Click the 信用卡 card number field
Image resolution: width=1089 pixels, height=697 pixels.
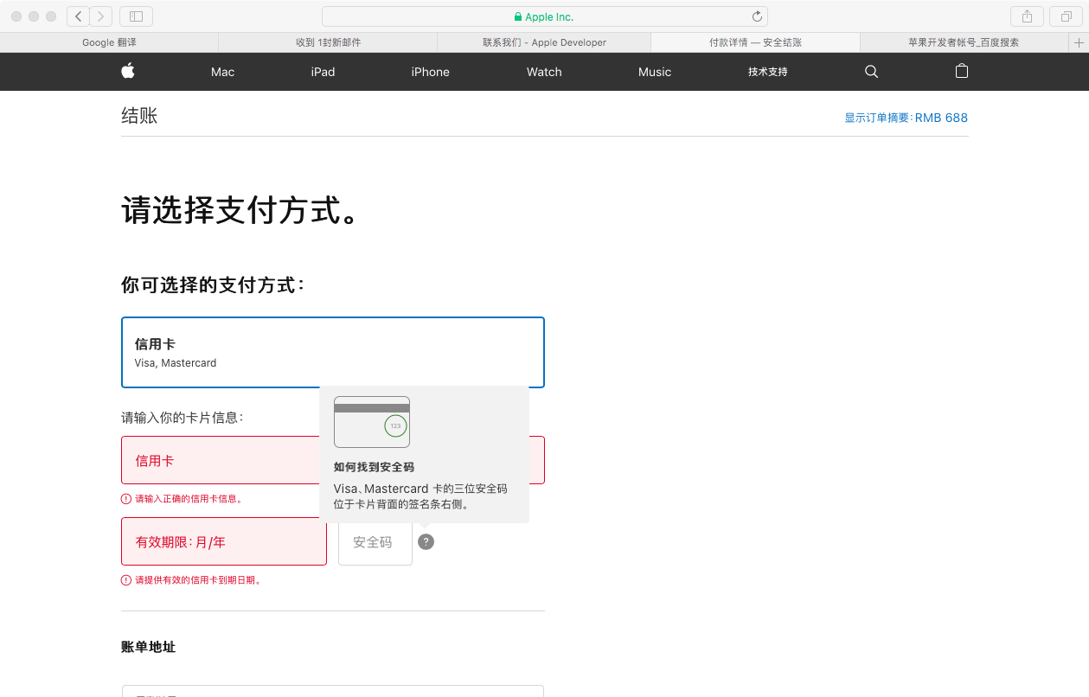pyautogui.click(x=333, y=460)
